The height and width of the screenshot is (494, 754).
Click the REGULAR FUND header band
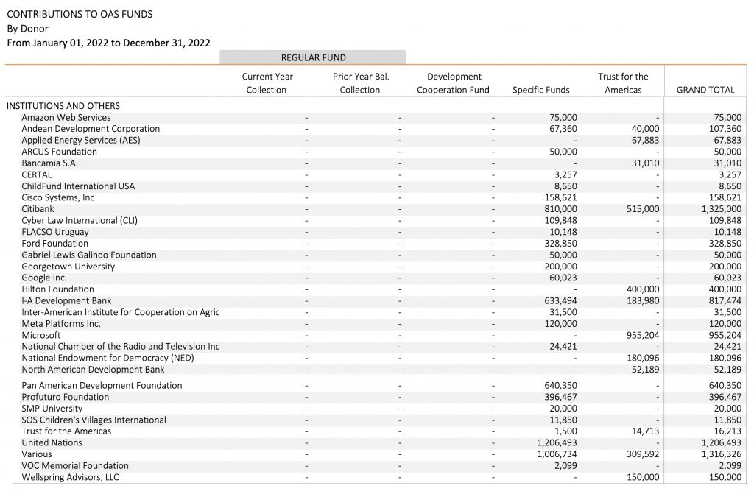[313, 57]
